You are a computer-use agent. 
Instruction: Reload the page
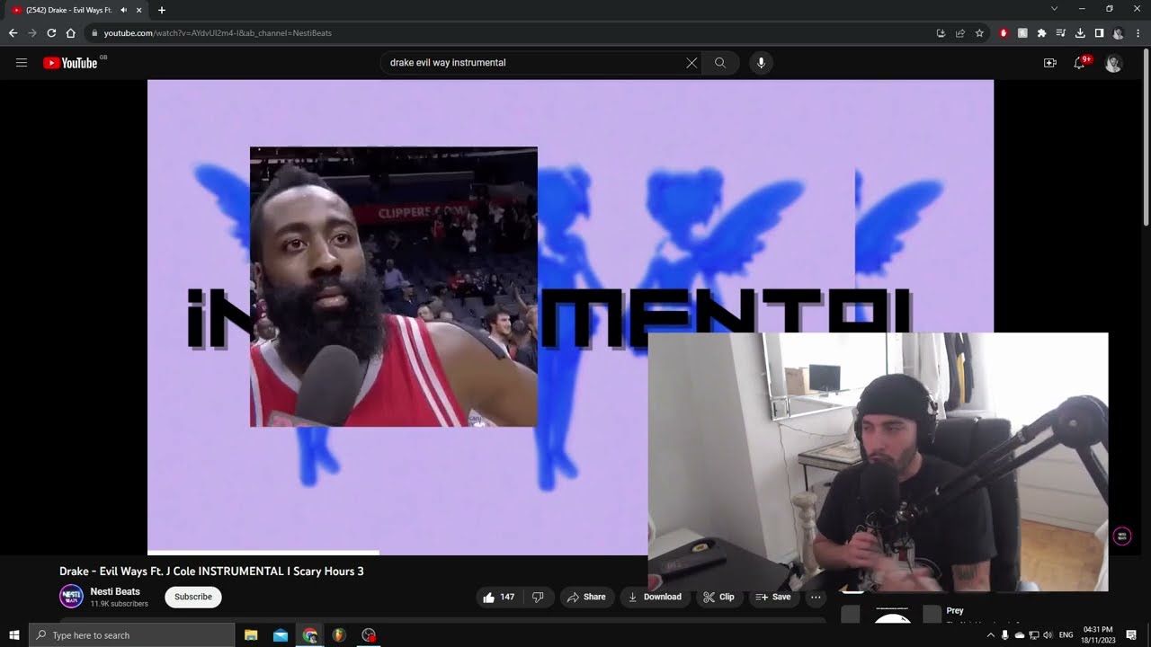tap(51, 33)
